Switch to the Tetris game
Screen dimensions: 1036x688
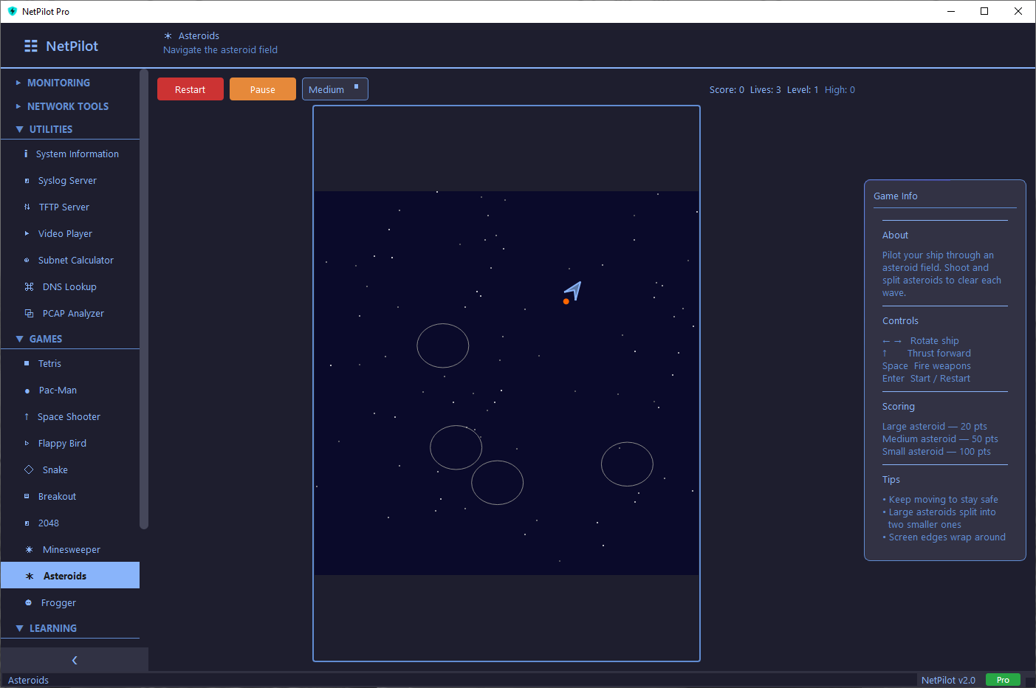[x=49, y=363]
